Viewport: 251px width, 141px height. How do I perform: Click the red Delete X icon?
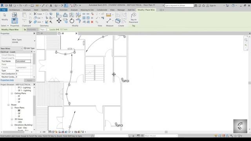coord(92,22)
